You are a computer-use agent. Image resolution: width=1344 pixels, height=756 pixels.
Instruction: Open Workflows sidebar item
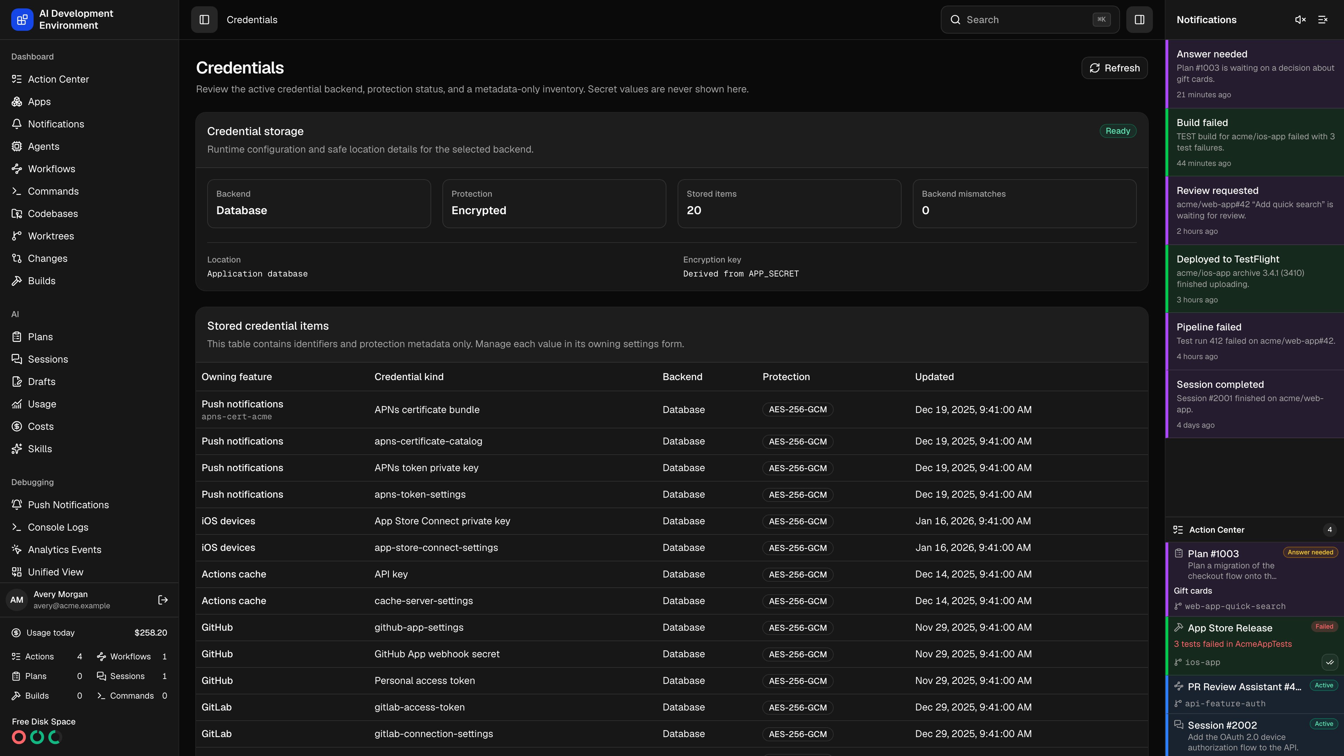(89, 169)
